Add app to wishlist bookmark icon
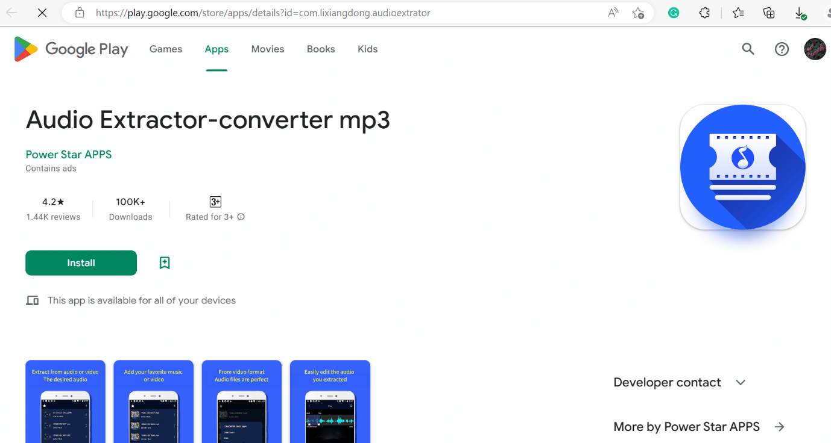The height and width of the screenshot is (443, 831). tap(165, 263)
